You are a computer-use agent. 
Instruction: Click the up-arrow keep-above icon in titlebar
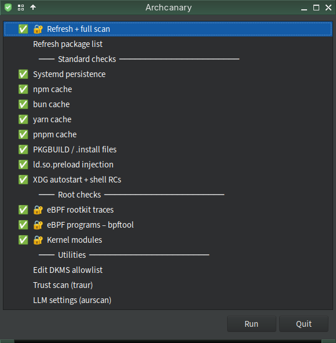point(33,8)
